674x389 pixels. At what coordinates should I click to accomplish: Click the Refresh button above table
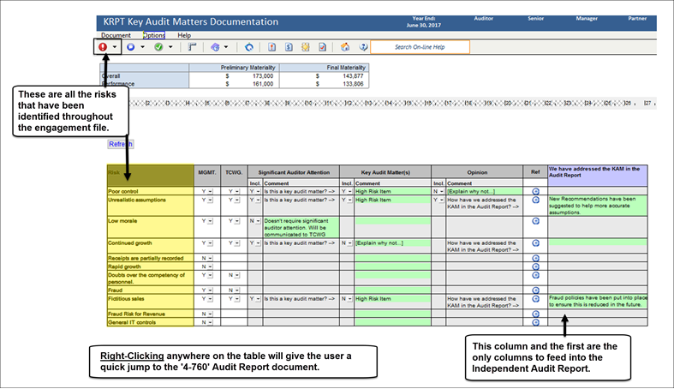pos(121,144)
